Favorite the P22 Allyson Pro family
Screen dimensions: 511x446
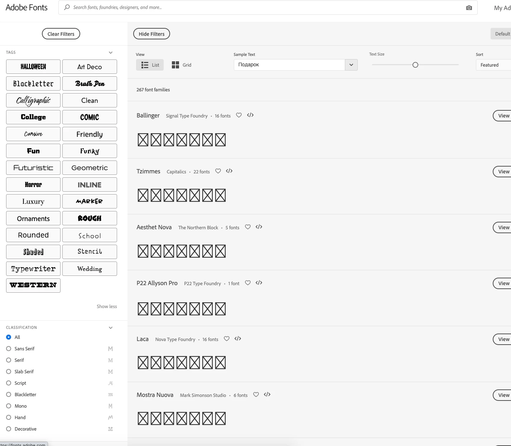pos(248,283)
